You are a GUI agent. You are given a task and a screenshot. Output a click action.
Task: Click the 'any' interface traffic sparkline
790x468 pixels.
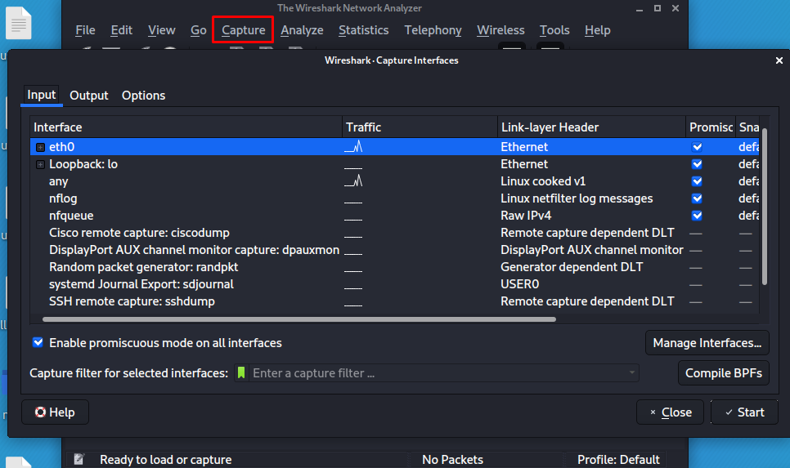(353, 181)
